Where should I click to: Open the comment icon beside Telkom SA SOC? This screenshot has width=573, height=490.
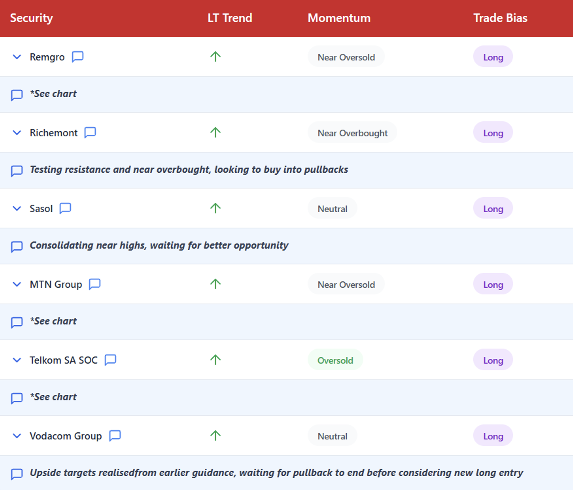[110, 360]
